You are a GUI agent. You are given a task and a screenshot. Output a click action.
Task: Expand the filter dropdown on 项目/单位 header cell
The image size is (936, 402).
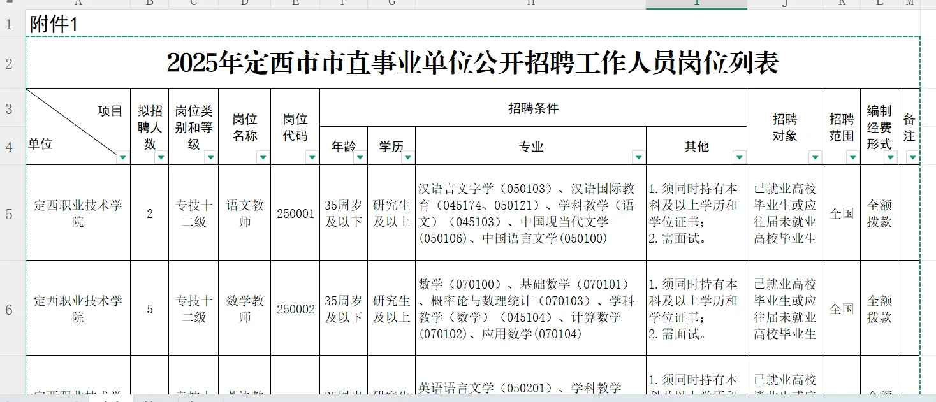coord(124,157)
